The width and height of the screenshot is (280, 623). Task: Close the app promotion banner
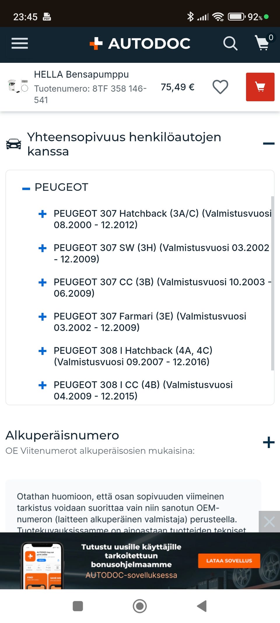click(x=269, y=522)
